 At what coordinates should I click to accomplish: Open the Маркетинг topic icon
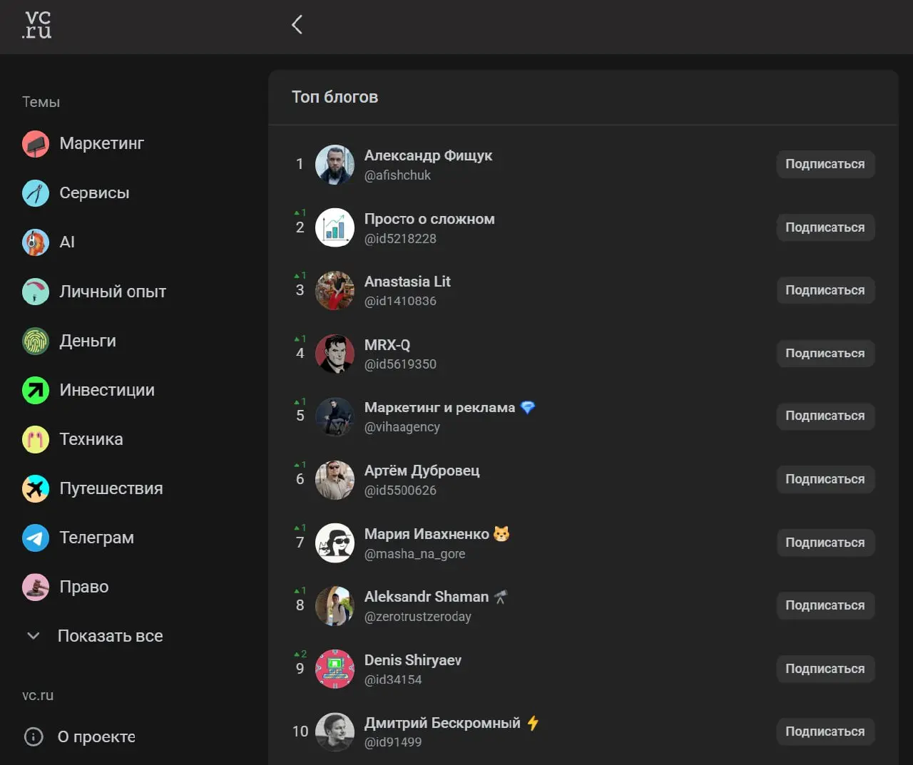pos(36,144)
